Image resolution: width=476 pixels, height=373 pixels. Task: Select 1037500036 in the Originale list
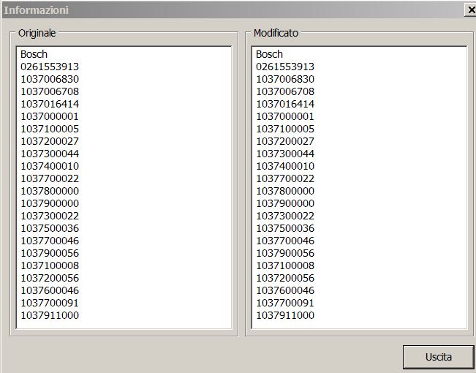coord(50,228)
